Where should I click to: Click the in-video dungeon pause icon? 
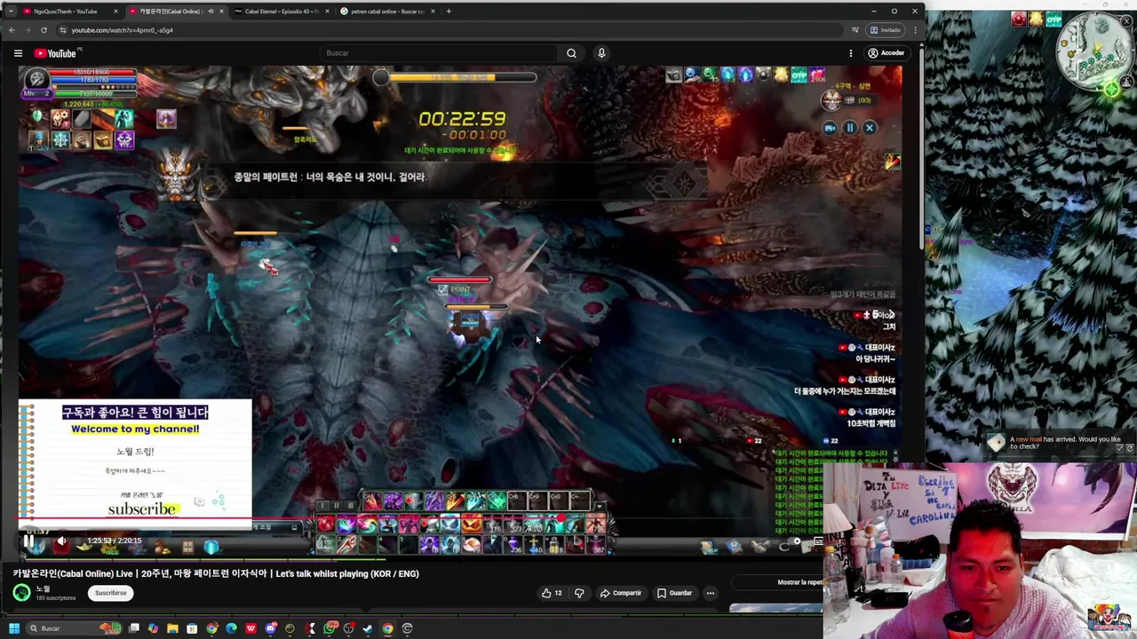(x=849, y=128)
